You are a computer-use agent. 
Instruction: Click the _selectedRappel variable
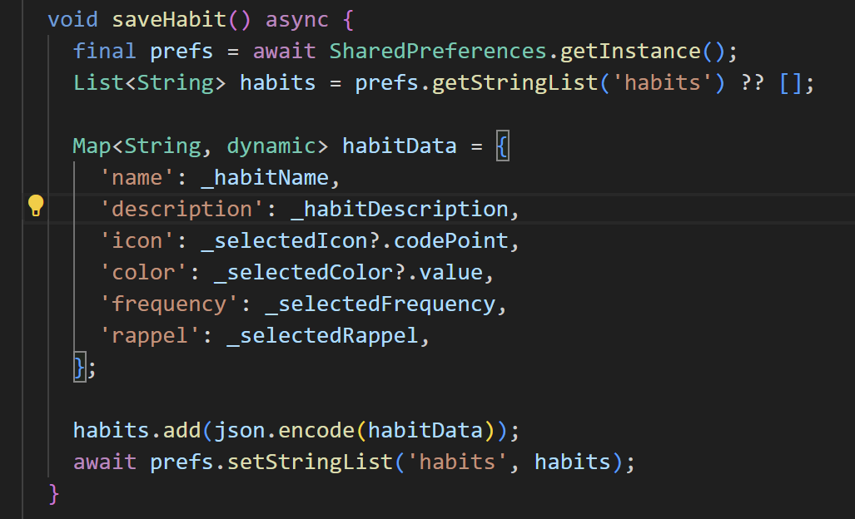click(x=322, y=336)
